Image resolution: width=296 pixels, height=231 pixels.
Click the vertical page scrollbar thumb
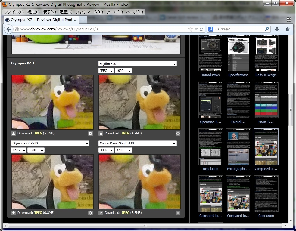click(291, 110)
